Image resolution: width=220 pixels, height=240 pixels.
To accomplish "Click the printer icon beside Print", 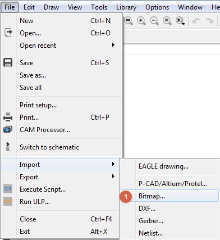I will [x=8, y=117].
